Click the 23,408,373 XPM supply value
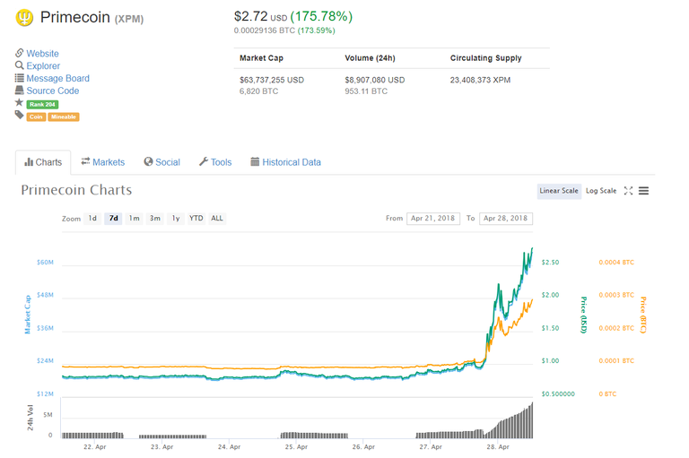689x458 pixels. [480, 80]
